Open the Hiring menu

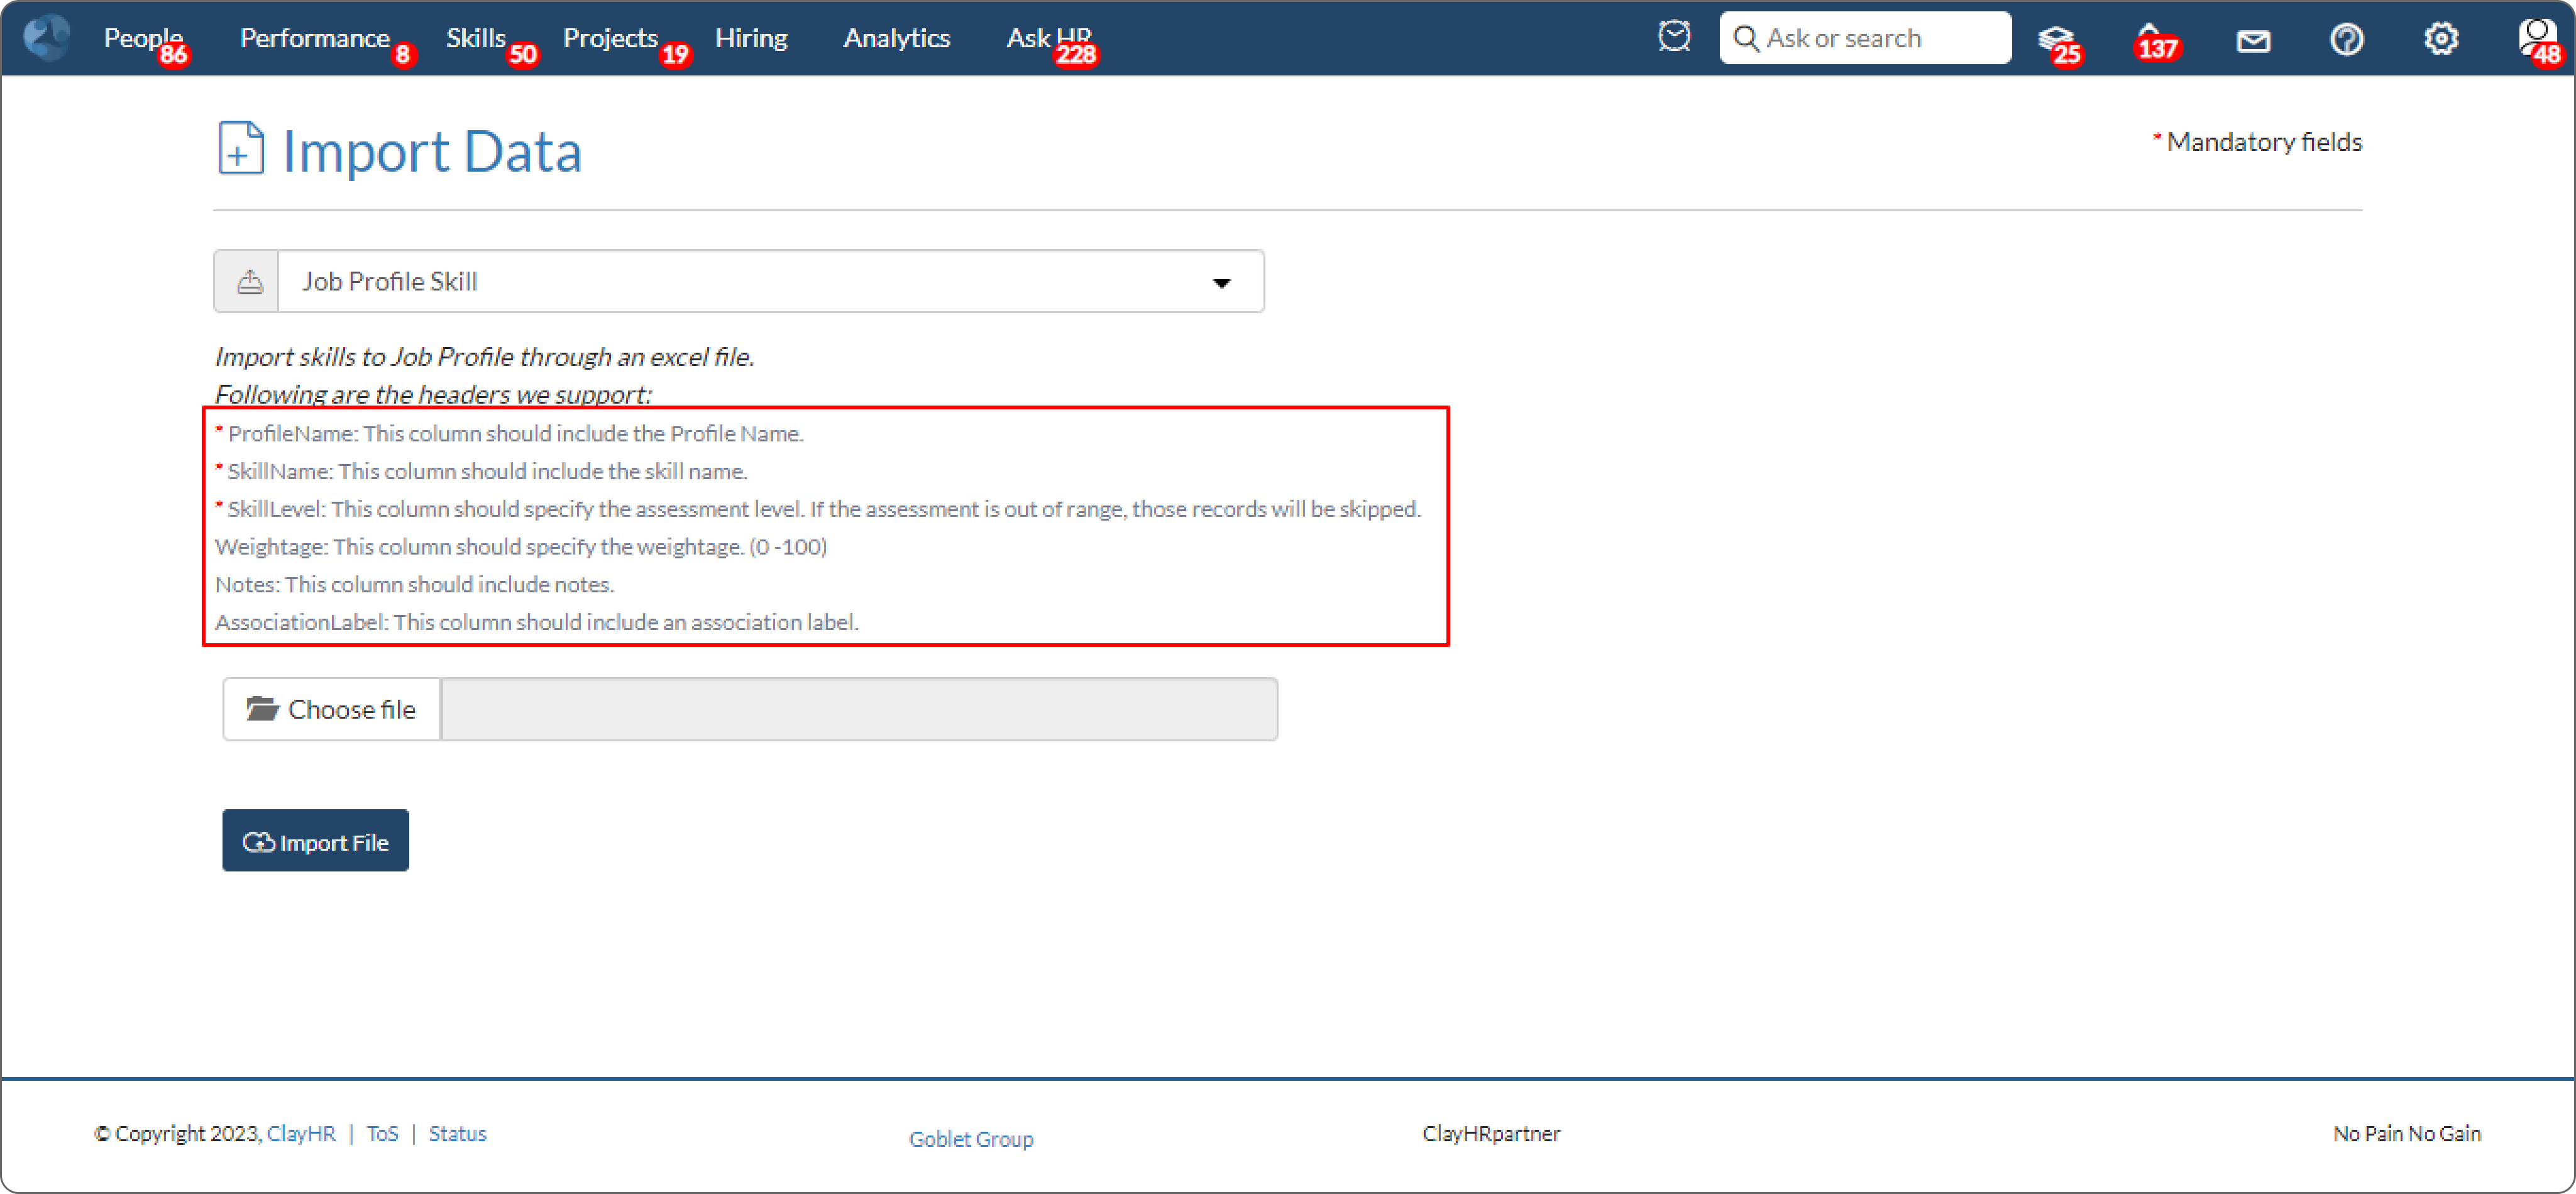click(751, 38)
